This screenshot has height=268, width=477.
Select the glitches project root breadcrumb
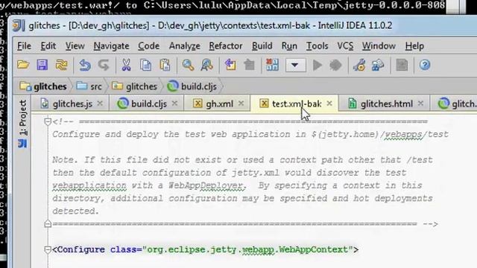point(43,86)
